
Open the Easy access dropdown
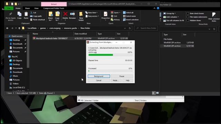coord(92,16)
